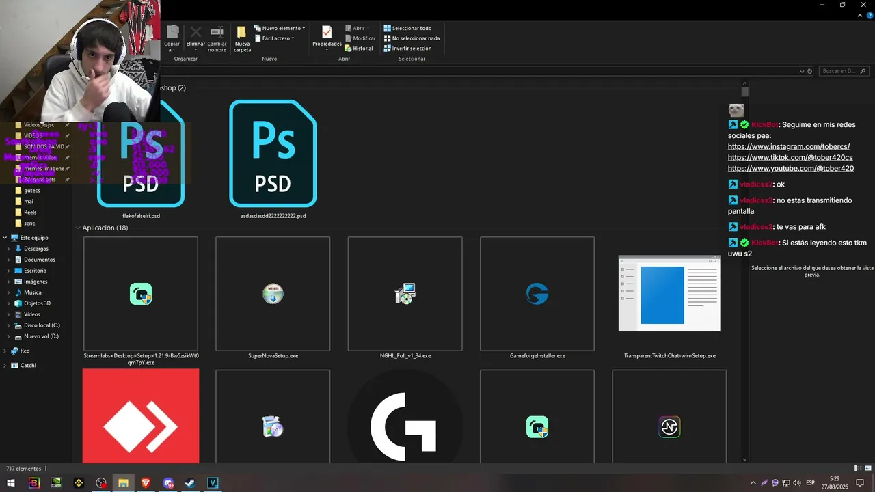Expand the address bar history dropdown

click(x=802, y=71)
